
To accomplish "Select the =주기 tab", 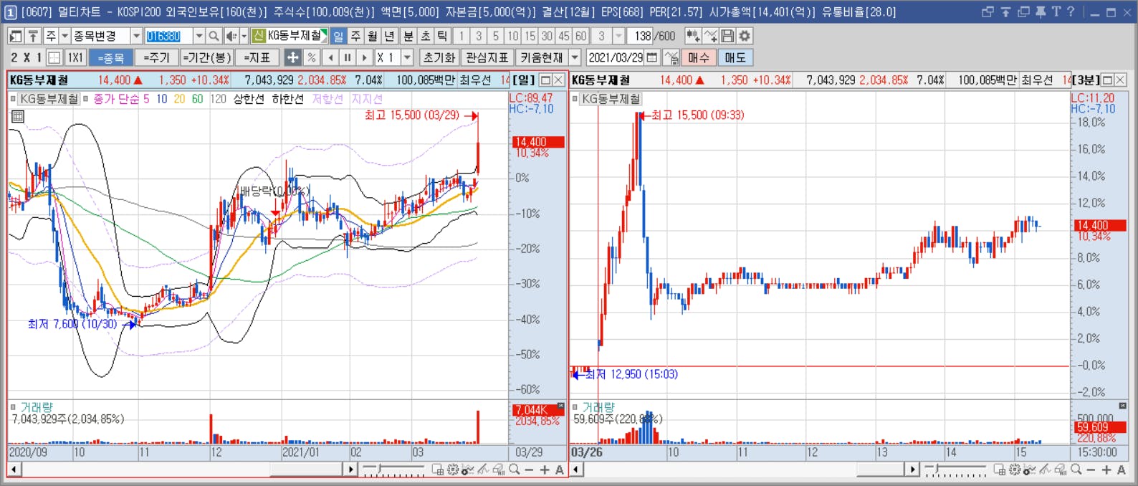I will [x=156, y=57].
